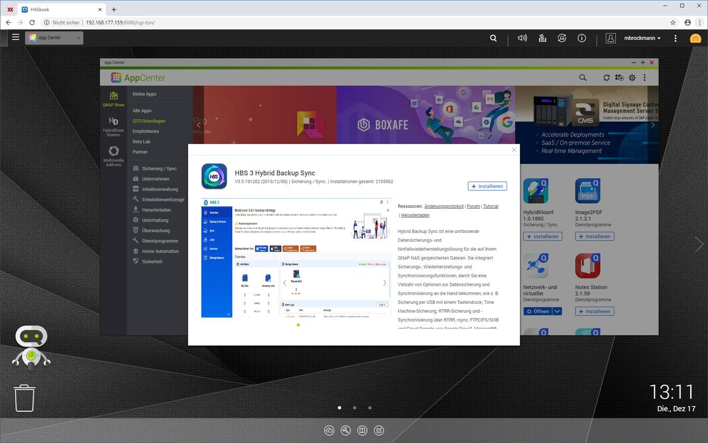Click the user profile avatar icon
708x443 pixels.
611,38
